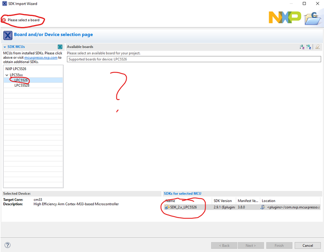Click the Manifest Ve... column header
Viewport: 324px width, 252px height.
[248, 201]
